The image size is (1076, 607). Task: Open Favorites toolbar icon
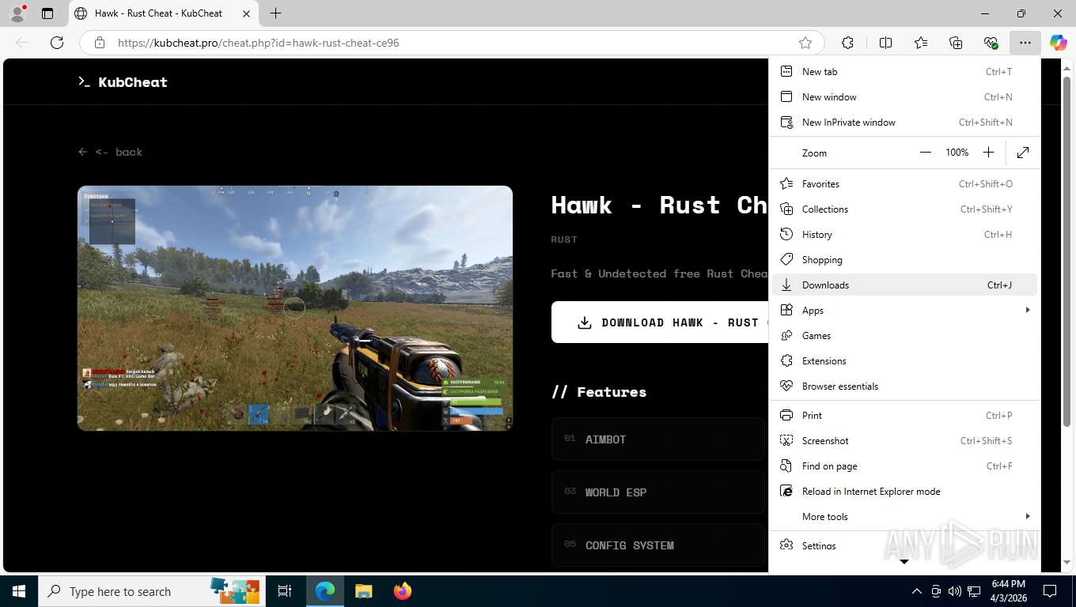point(921,43)
